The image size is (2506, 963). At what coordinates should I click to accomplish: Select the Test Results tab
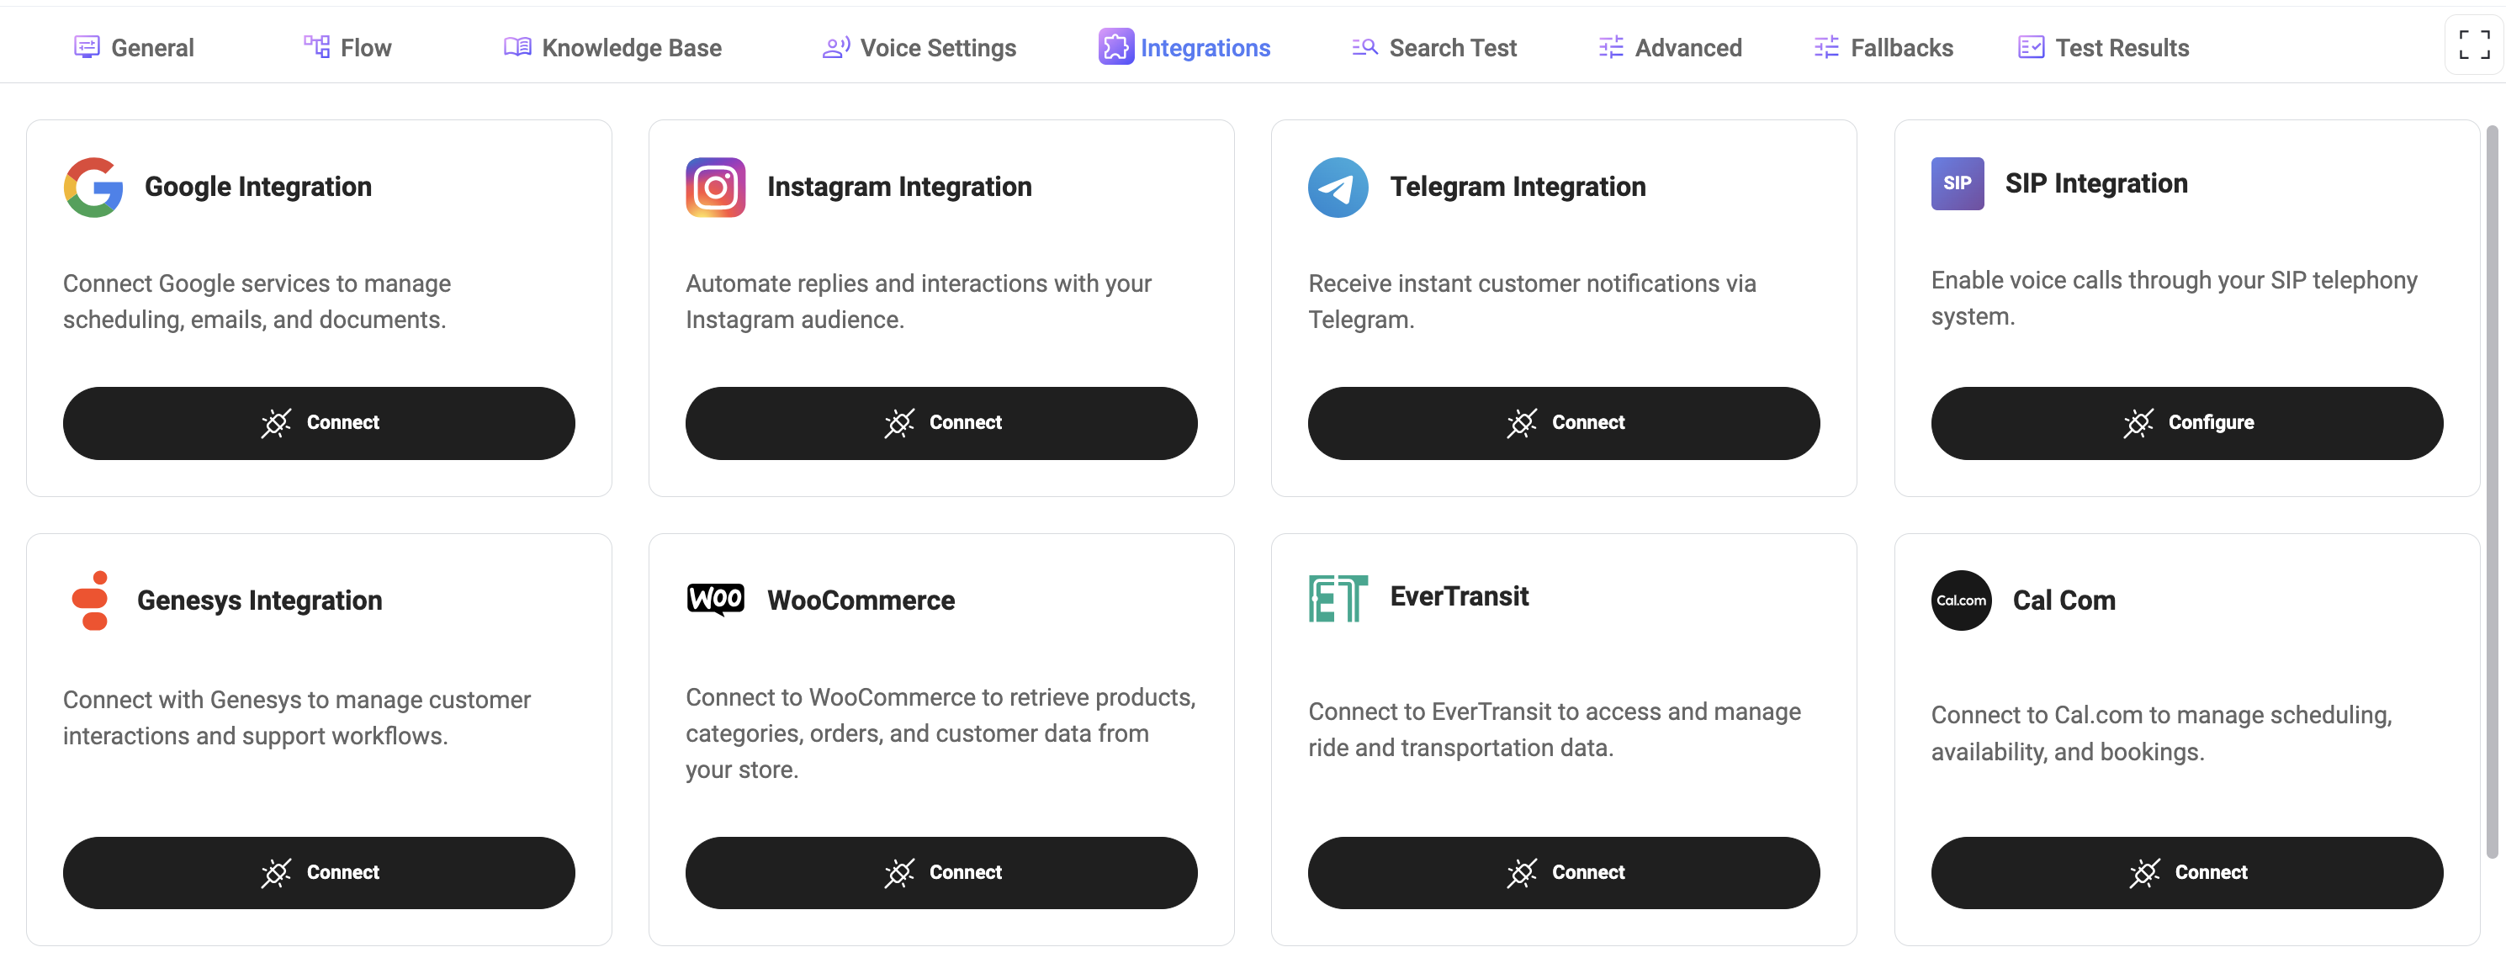tap(2103, 48)
